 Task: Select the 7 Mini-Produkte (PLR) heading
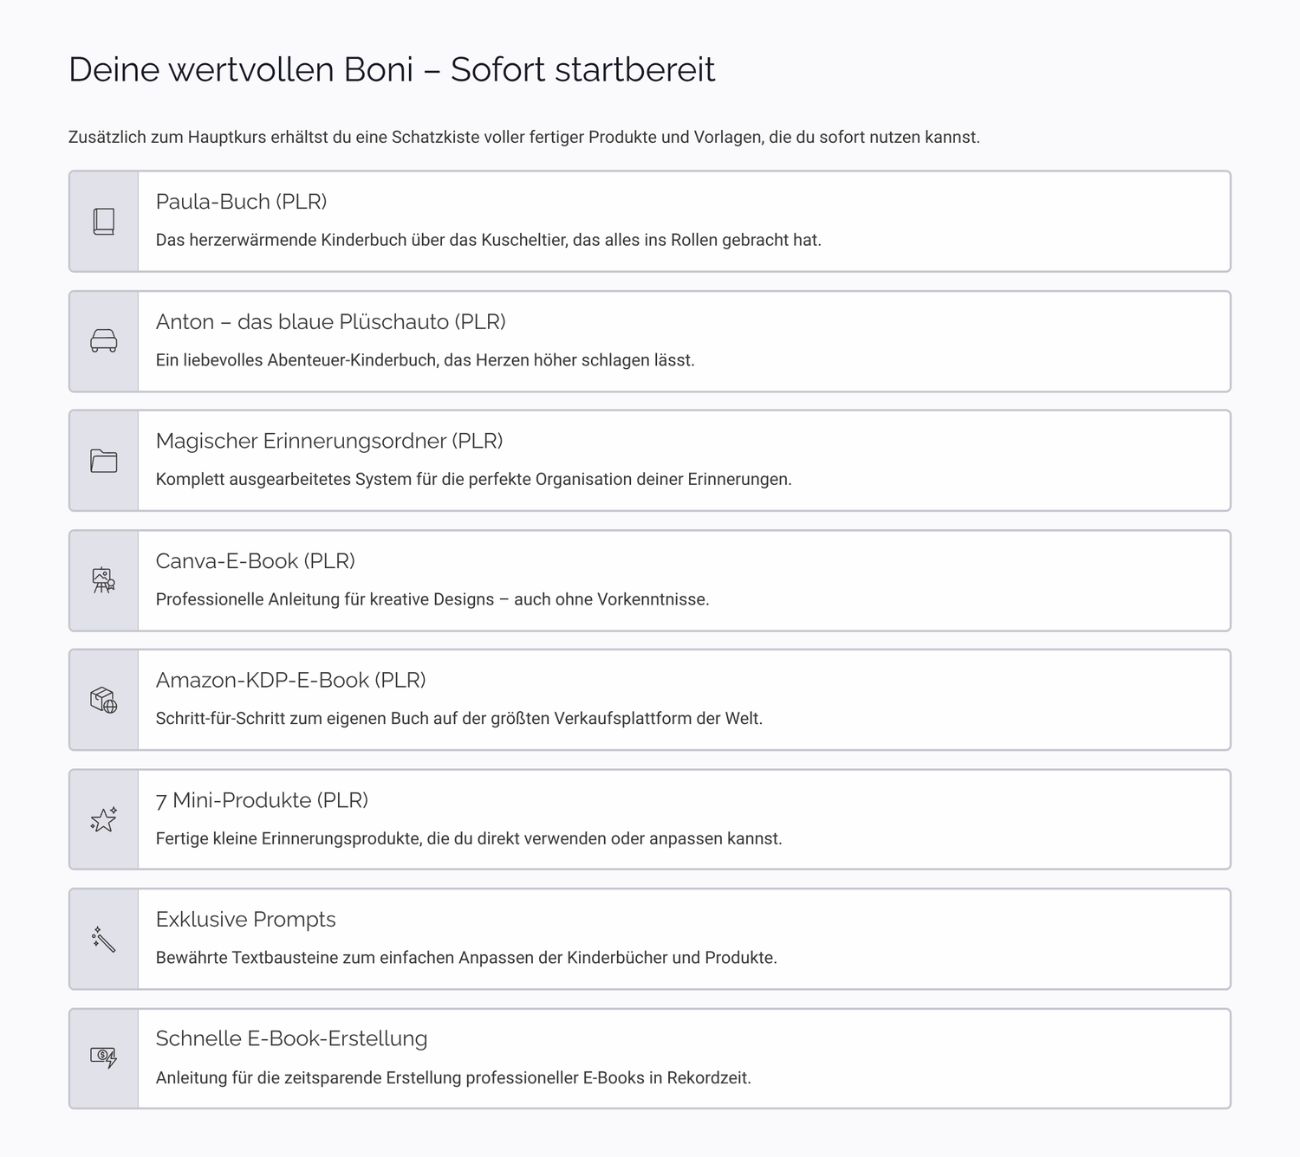(x=262, y=800)
